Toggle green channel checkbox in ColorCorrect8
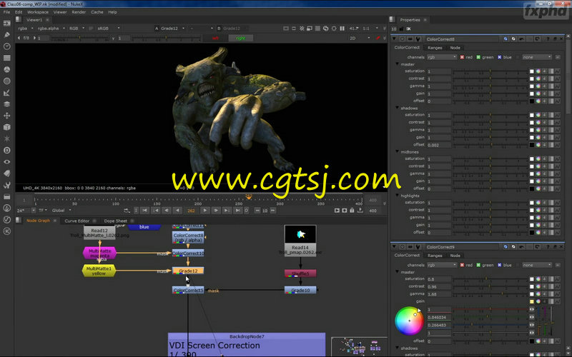This screenshot has width=572, height=357. [478, 57]
